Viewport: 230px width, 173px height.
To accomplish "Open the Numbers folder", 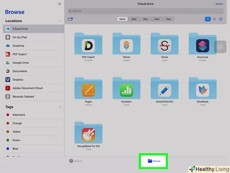I will point(126,88).
